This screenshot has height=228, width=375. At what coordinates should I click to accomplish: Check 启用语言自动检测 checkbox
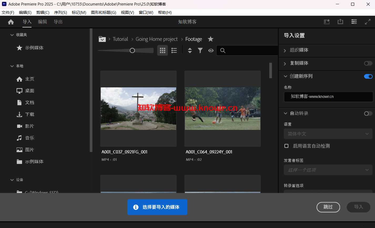[286, 146]
